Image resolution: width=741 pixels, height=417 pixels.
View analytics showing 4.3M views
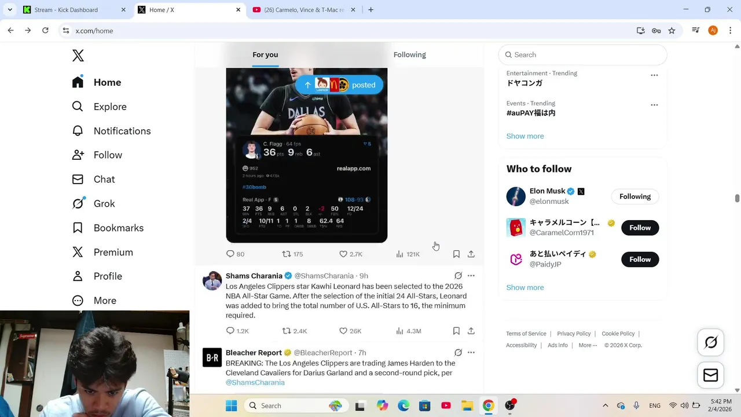point(408,331)
